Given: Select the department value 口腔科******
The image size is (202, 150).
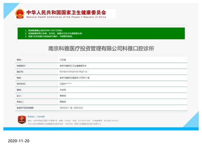Looking at the screenshot, I should pyautogui.click(x=65, y=84).
